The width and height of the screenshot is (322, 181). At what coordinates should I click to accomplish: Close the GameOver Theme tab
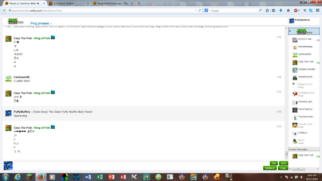click(88, 4)
